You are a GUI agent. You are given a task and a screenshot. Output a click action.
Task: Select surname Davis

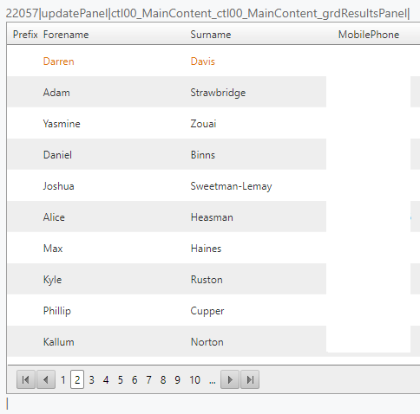point(203,61)
